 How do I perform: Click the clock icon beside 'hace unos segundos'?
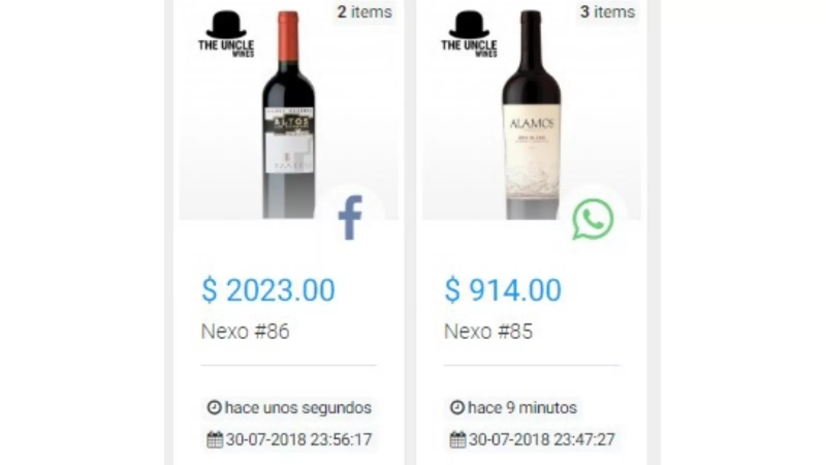(214, 408)
